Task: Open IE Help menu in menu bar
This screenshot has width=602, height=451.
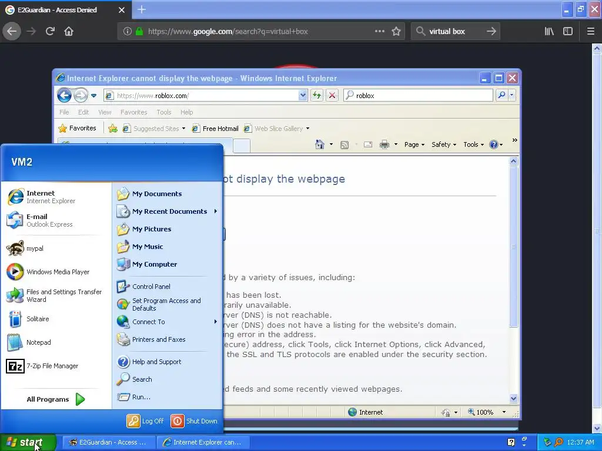Action: 186,112
